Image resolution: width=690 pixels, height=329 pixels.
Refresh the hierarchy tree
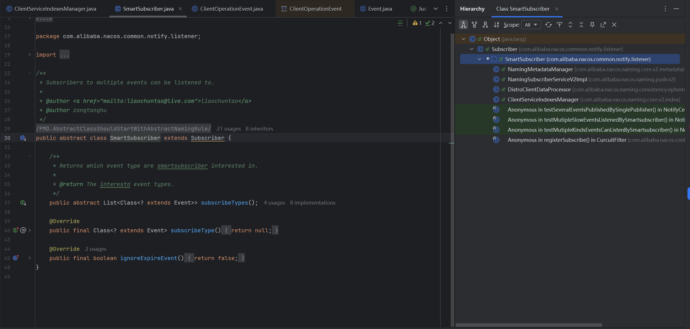click(548, 25)
